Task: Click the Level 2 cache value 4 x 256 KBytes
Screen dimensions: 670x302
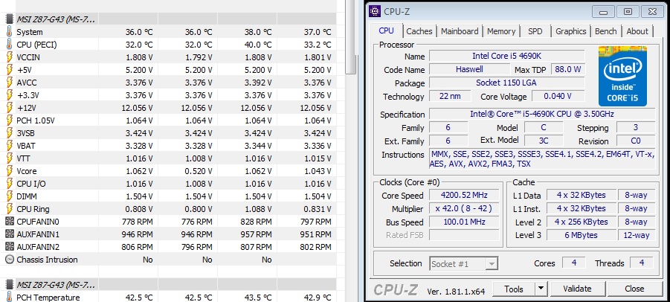Action: 581,222
